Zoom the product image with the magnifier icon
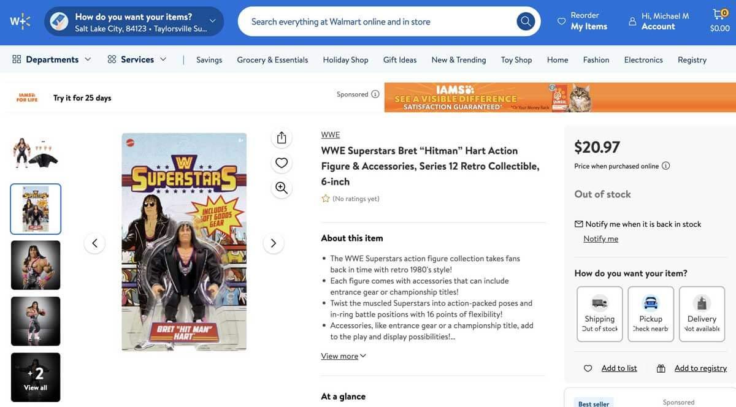The image size is (736, 407). coord(281,188)
